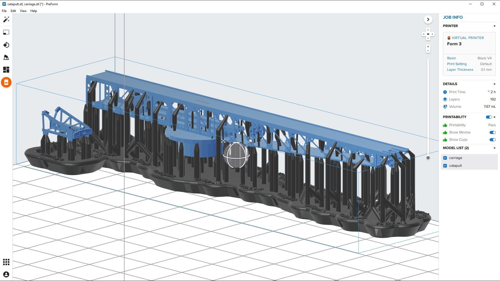
Task: Click the orange Print button icon
Action: (6, 82)
